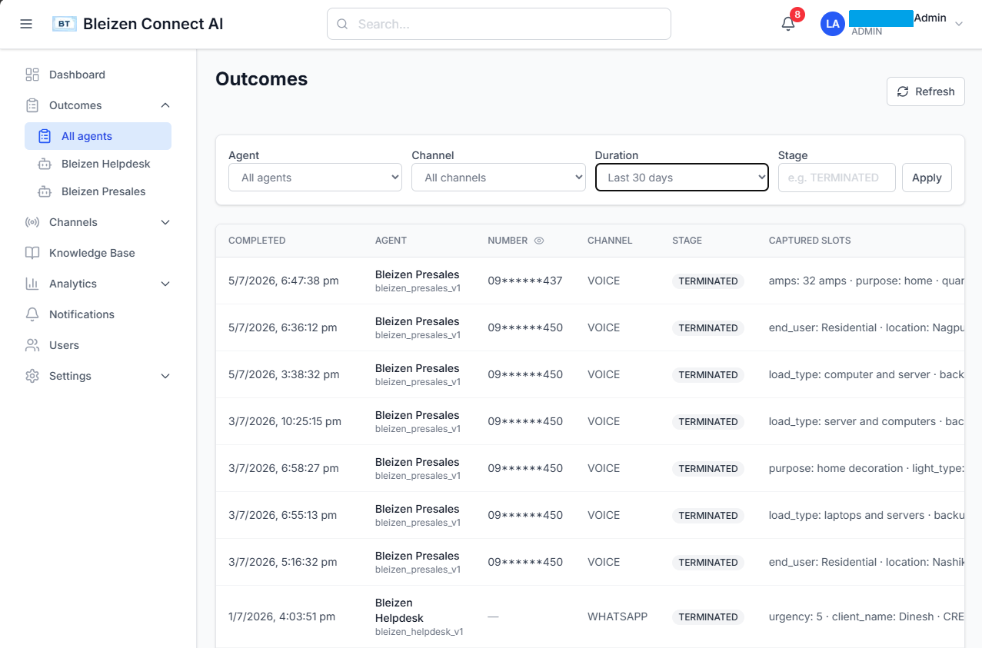
Task: Click the circular arrows icon in Refresh
Action: (903, 91)
